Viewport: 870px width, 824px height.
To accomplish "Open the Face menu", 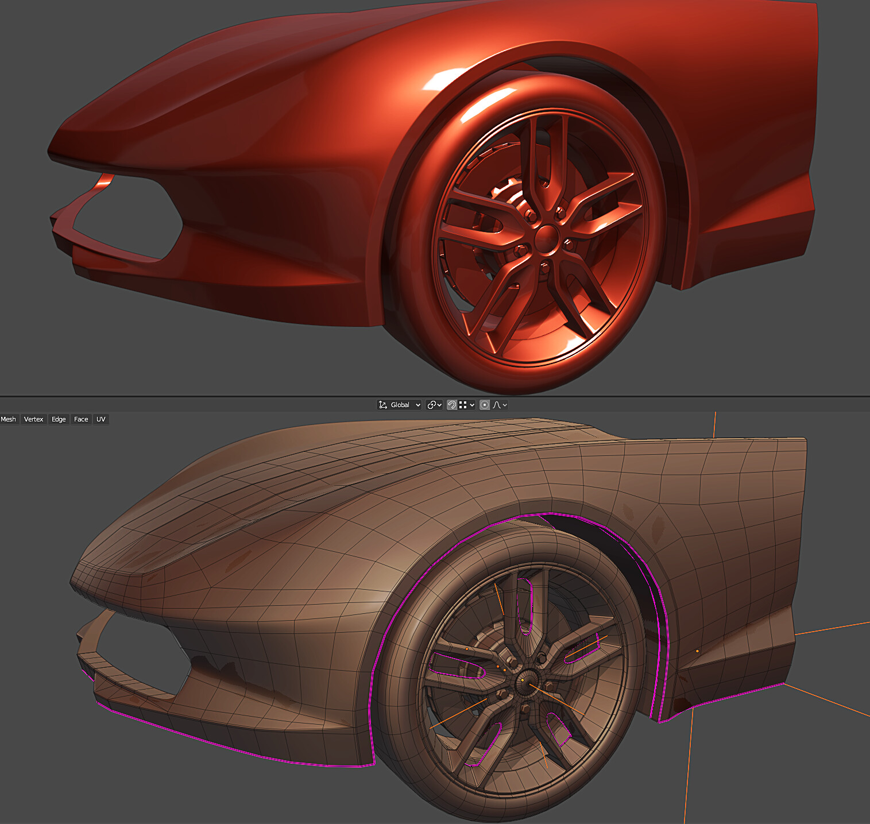I will (x=81, y=419).
